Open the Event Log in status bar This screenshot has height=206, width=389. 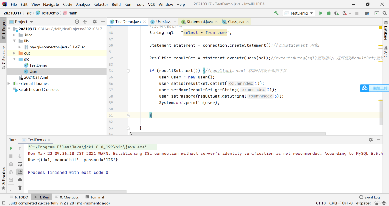[369, 197]
